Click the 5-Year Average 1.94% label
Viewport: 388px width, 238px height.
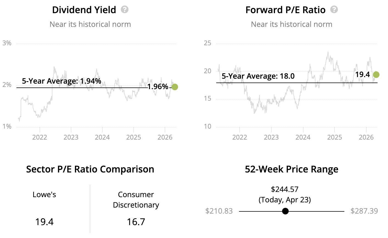(61, 81)
